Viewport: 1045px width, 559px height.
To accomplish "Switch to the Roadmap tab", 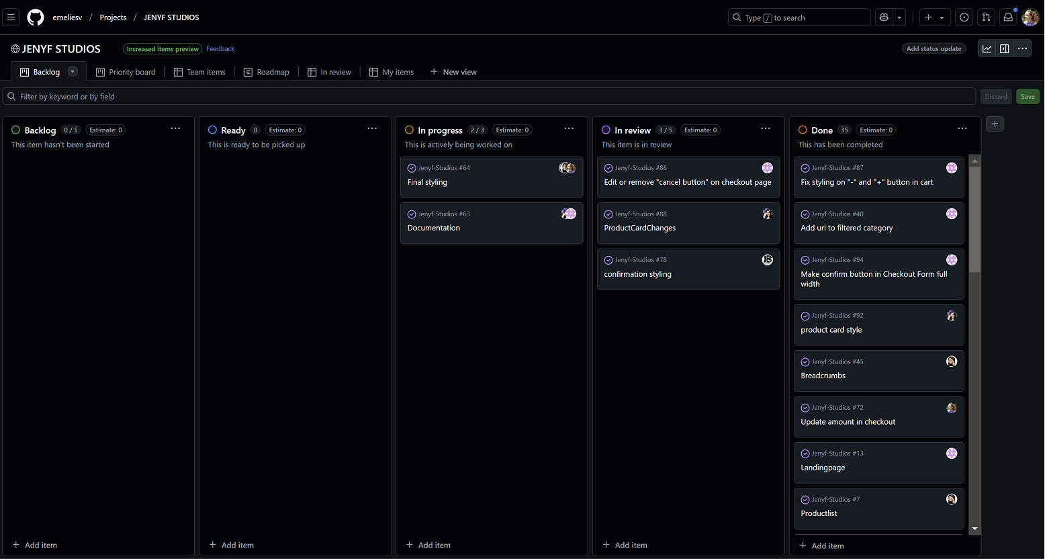I will (266, 71).
